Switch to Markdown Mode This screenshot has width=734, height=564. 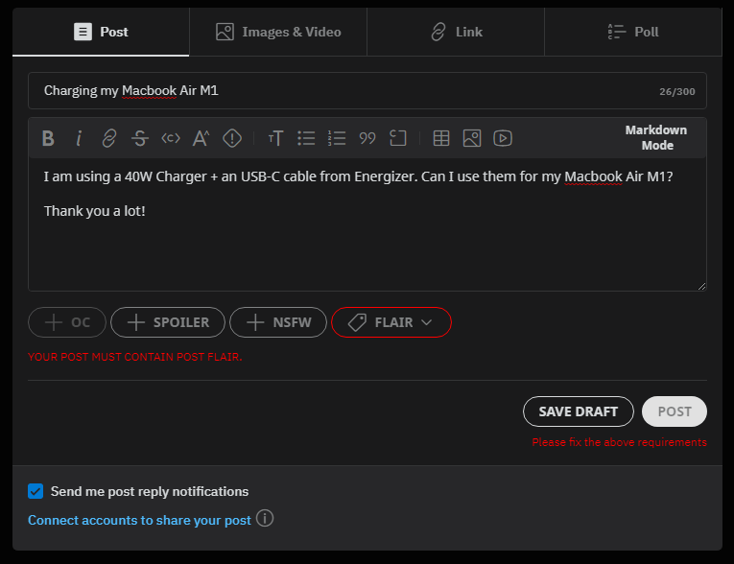click(x=656, y=137)
